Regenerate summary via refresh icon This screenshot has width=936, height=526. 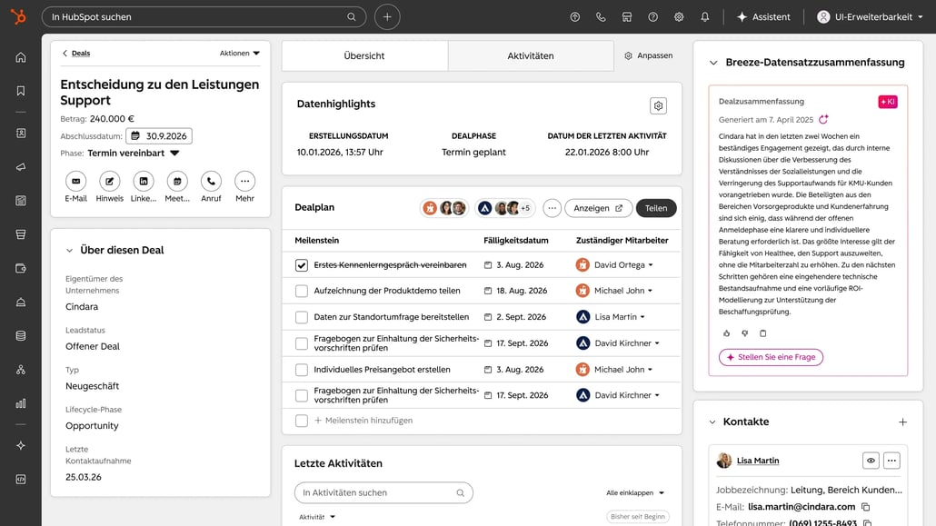823,119
